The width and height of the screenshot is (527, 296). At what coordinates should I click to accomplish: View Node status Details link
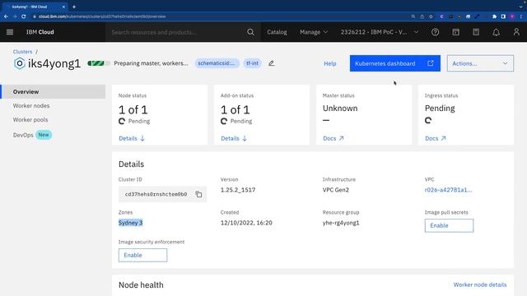pyautogui.click(x=132, y=138)
